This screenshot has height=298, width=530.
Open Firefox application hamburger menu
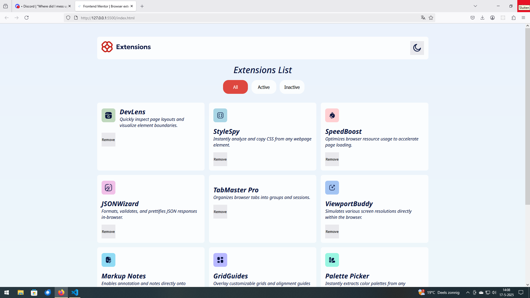click(x=523, y=18)
